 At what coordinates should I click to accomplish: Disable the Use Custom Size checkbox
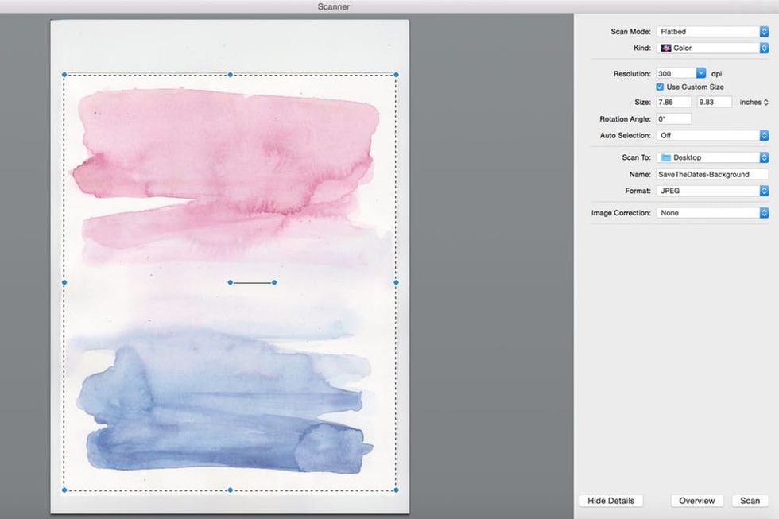661,87
